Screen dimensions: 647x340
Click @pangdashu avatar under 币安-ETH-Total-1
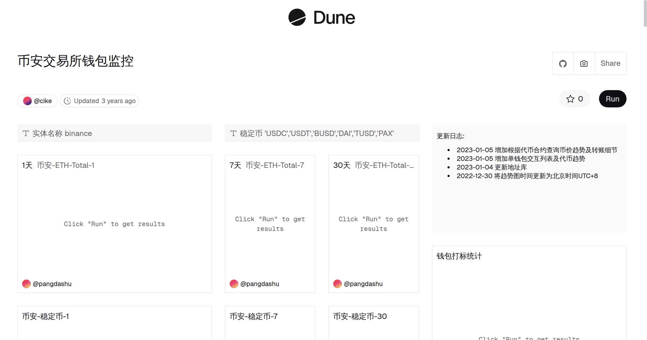(26, 284)
